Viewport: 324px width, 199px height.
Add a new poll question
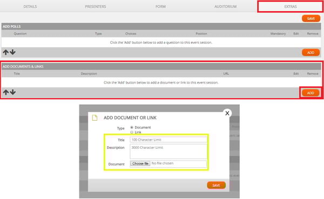tap(310, 53)
